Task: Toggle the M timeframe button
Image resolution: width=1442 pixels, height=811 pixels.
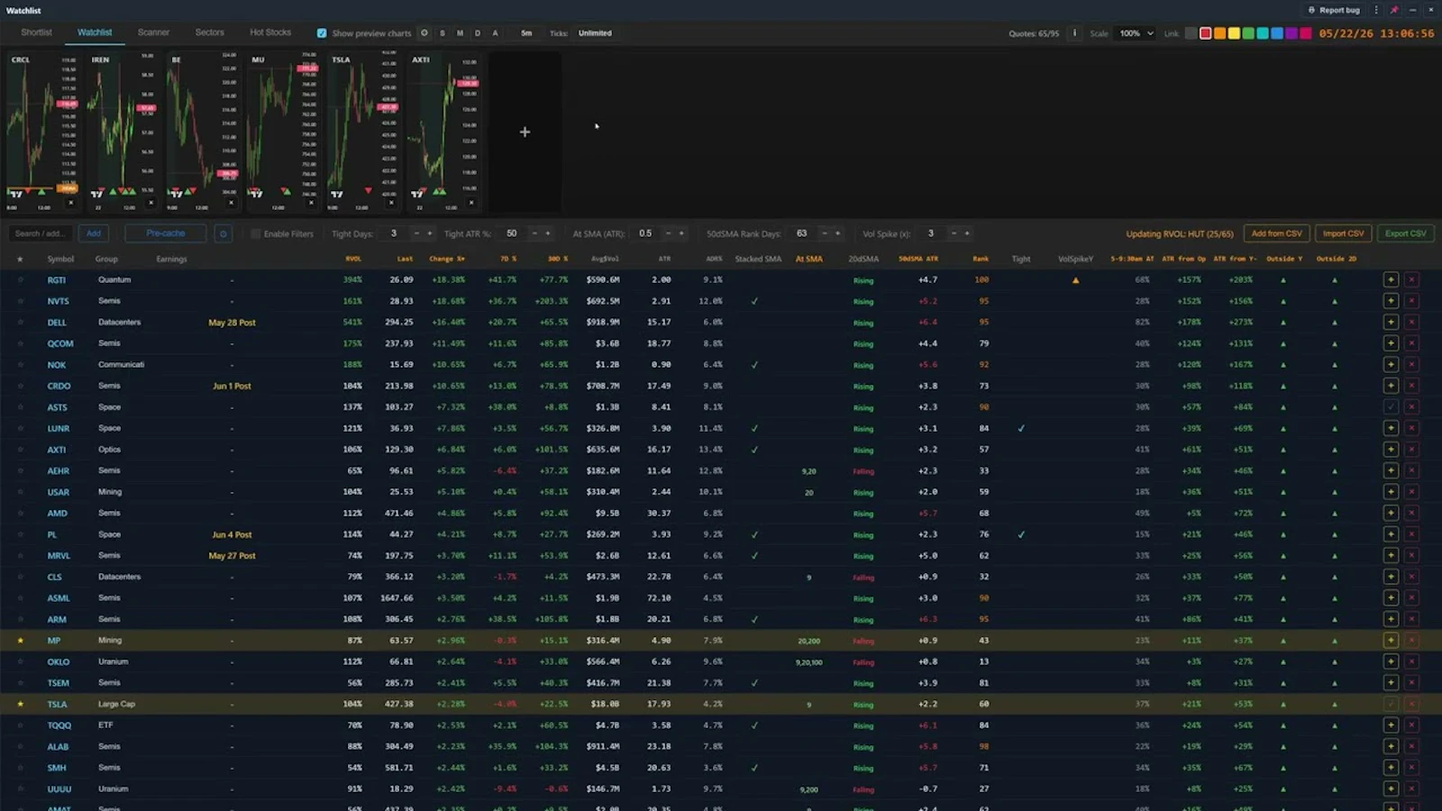Action: [460, 33]
